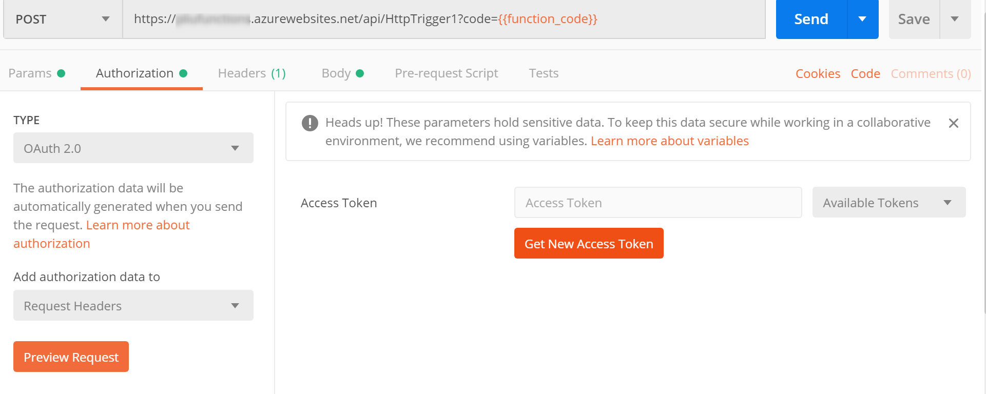Image resolution: width=986 pixels, height=394 pixels.
Task: Open the Available Tokens dropdown
Action: coord(888,202)
